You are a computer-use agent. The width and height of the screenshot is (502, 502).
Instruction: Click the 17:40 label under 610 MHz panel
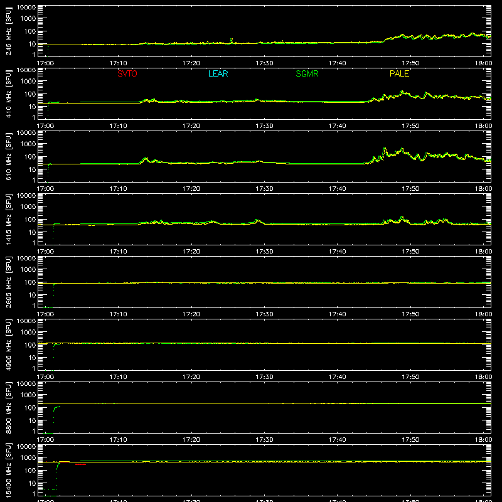click(338, 189)
